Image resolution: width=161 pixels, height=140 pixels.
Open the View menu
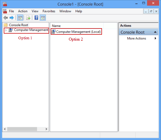pos(35,11)
